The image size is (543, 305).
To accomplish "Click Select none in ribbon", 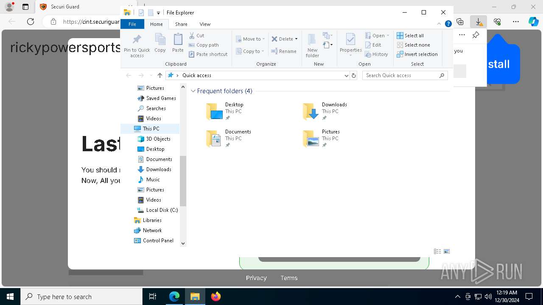I will (x=414, y=45).
